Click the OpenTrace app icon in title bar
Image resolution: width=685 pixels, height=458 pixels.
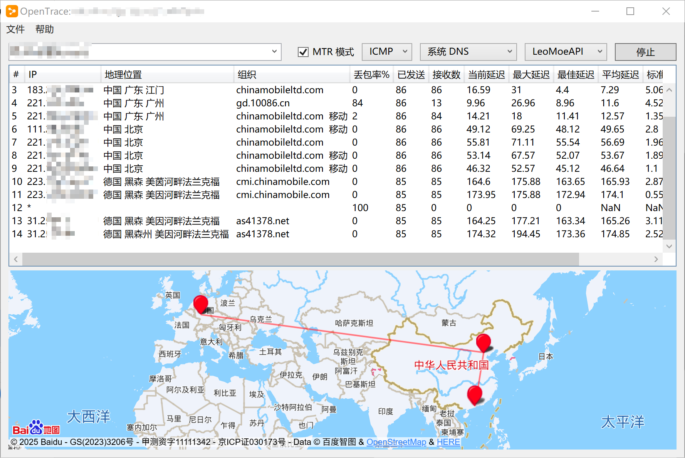12,11
